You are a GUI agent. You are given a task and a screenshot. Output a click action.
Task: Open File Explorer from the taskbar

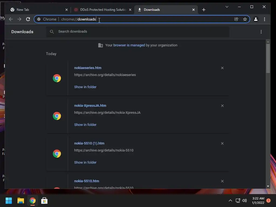pos(20,201)
